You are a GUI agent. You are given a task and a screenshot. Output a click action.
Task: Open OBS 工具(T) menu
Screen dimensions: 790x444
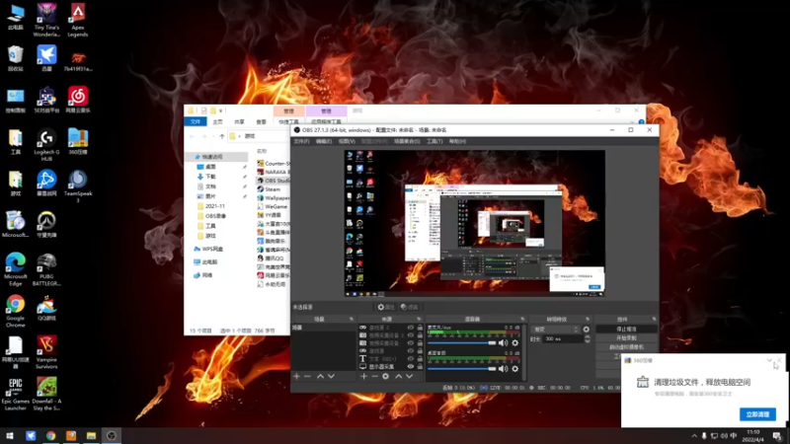click(x=434, y=141)
